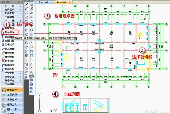Run the 剖面楼梯 command

pyautogui.click(x=8, y=49)
